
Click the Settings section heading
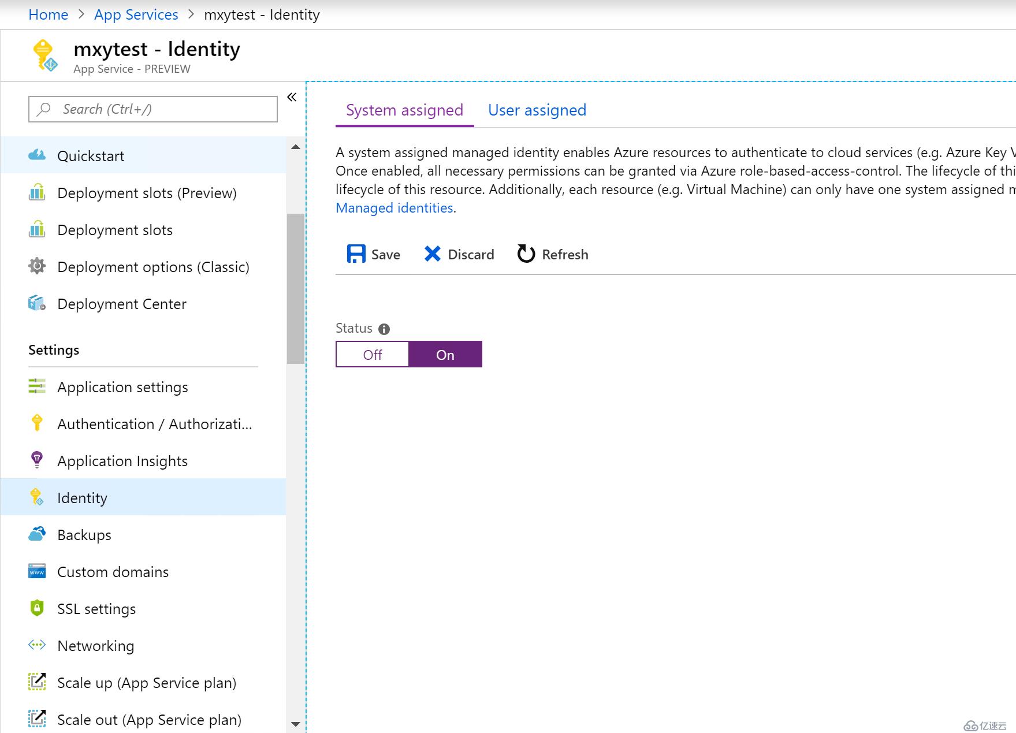pos(54,349)
